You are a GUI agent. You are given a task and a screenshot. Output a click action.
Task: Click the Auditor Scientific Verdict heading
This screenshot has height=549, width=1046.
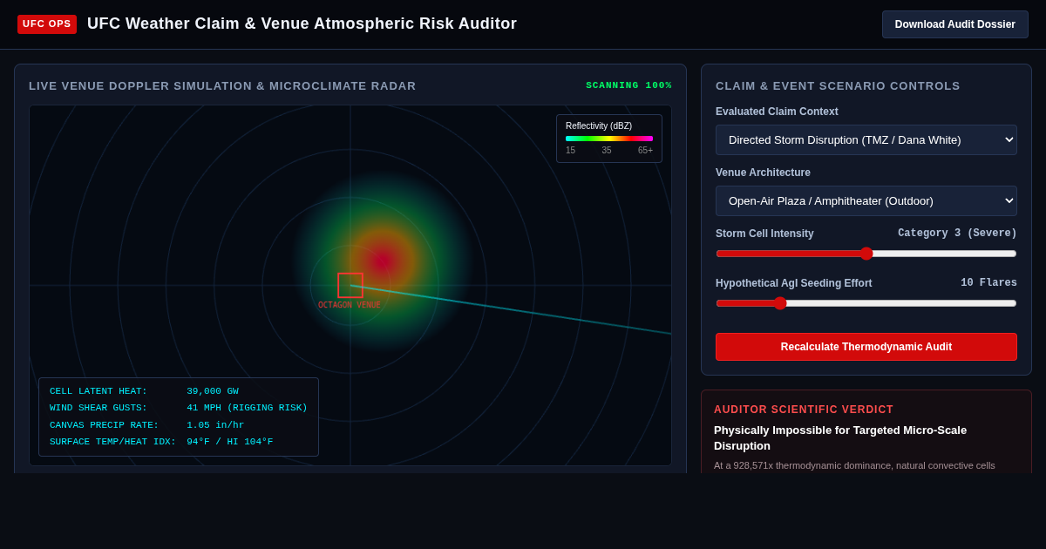[x=804, y=410]
